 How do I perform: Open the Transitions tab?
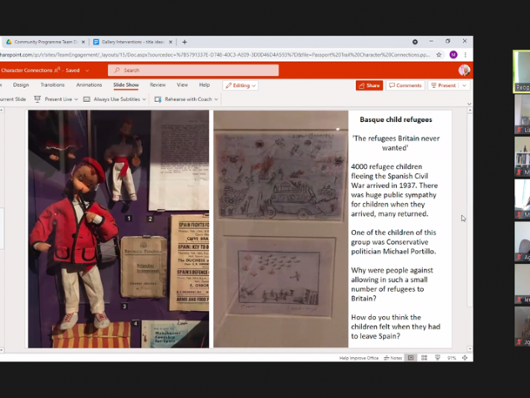pyautogui.click(x=53, y=85)
